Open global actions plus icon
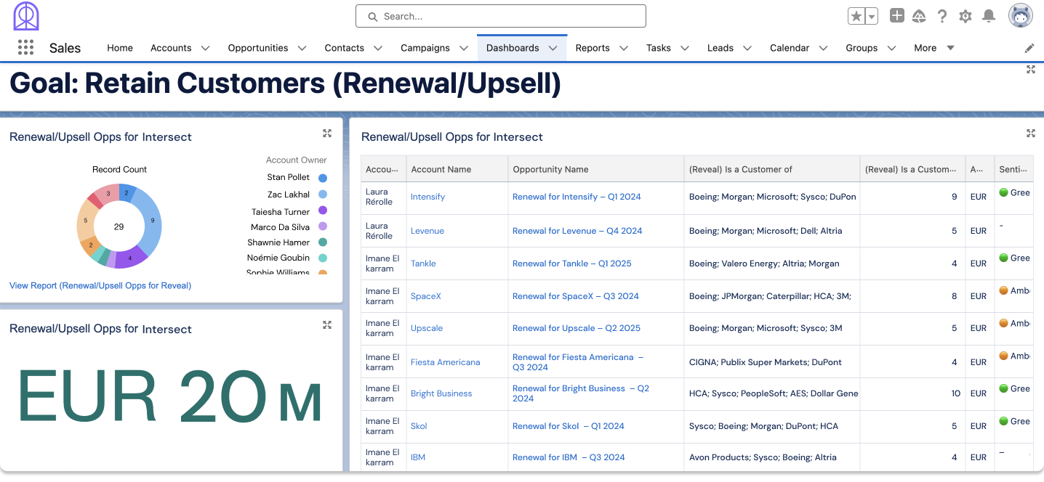Image resolution: width=1044 pixels, height=482 pixels. tap(897, 15)
